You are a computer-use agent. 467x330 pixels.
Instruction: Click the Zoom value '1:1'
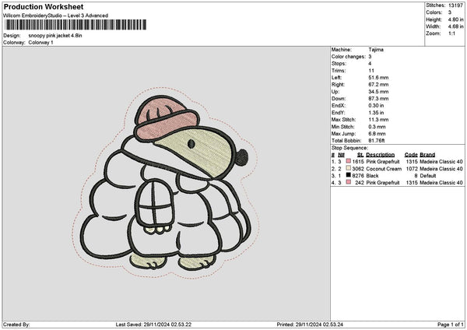pos(451,33)
